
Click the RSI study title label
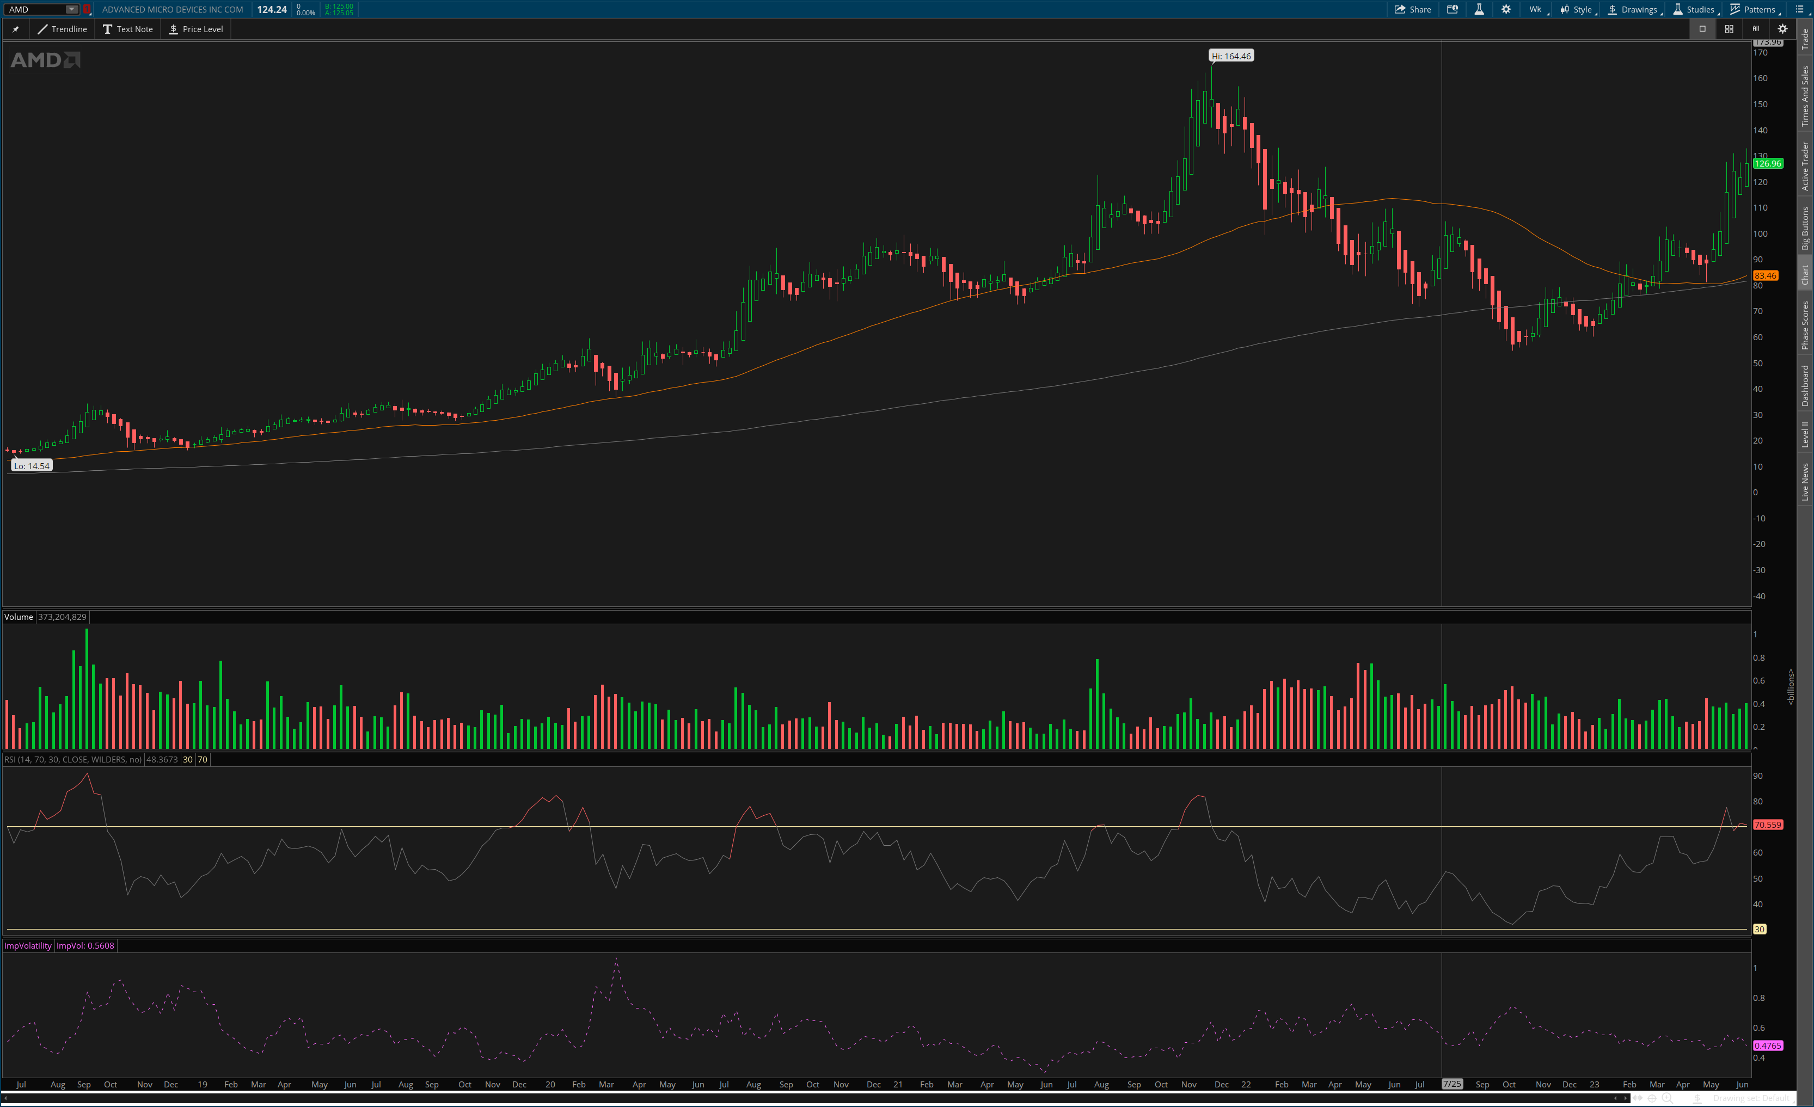pyautogui.click(x=73, y=760)
